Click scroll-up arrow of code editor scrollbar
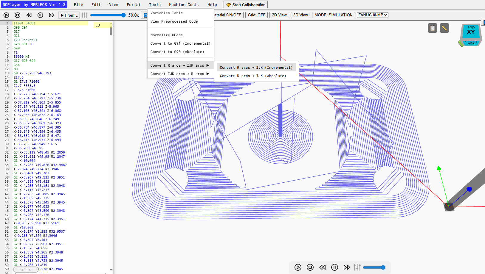Screen dimensions: 485x274 coord(111,24)
